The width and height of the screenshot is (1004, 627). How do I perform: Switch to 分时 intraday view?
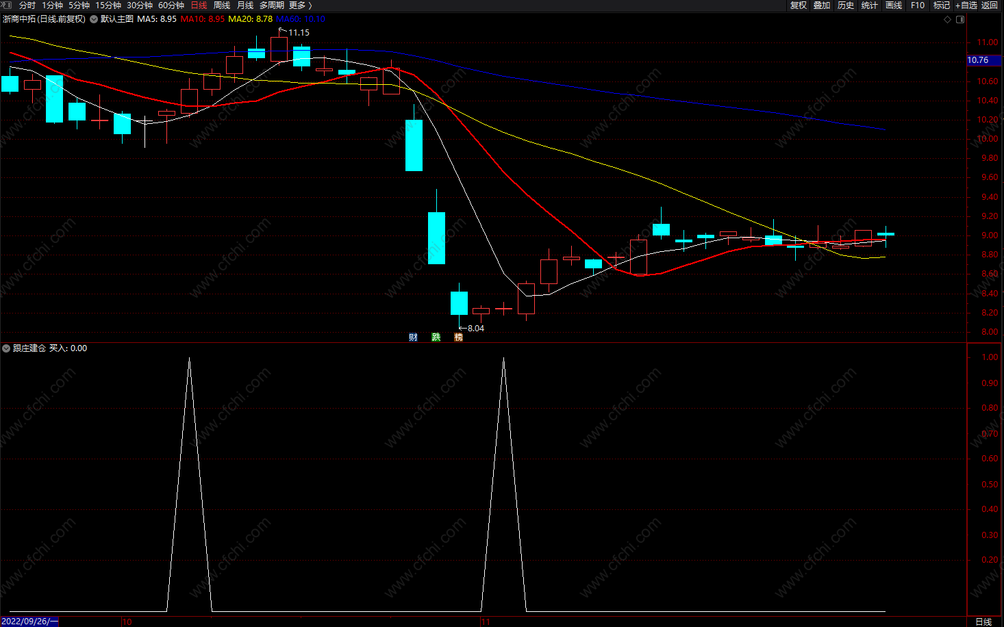(x=27, y=5)
